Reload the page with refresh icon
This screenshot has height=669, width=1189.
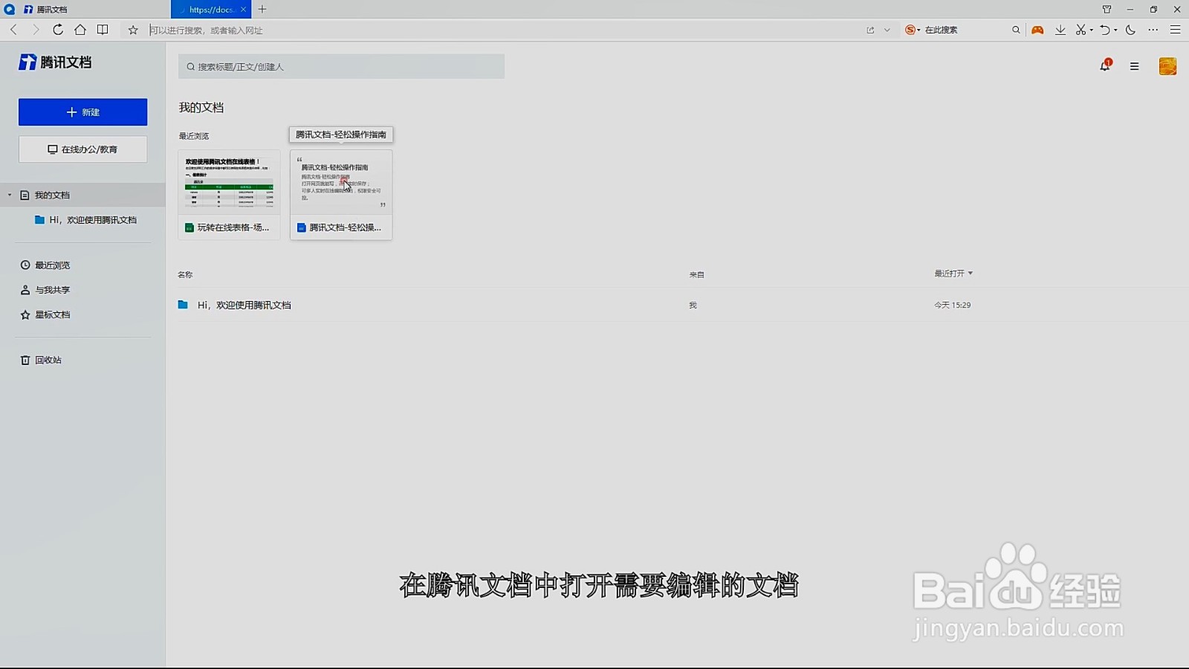[x=58, y=30]
